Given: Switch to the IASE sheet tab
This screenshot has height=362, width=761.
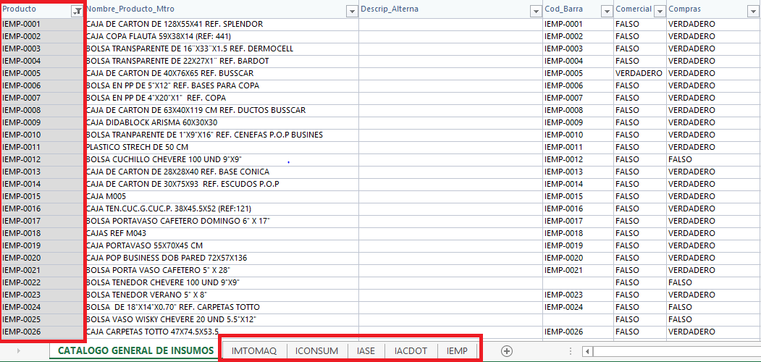Looking at the screenshot, I should coord(366,351).
